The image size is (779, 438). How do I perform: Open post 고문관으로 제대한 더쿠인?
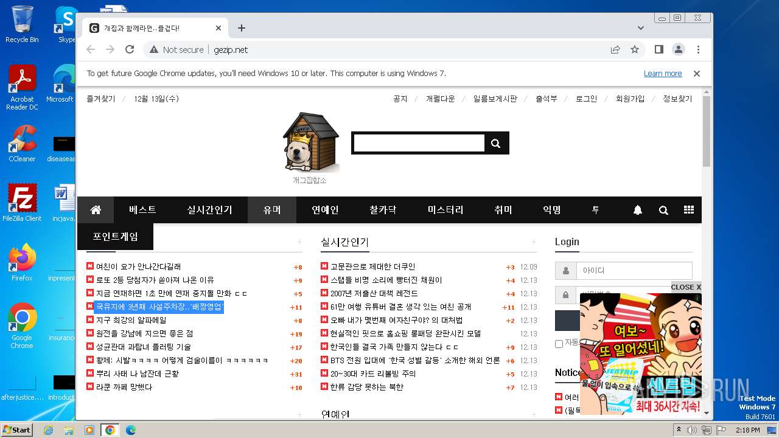[x=373, y=266]
